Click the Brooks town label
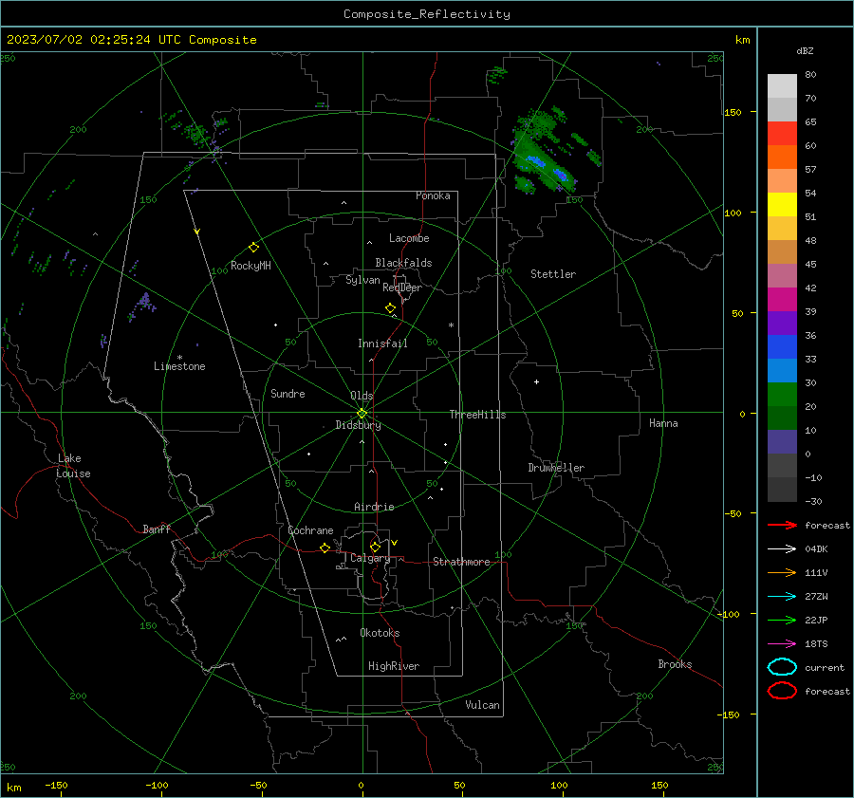This screenshot has width=854, height=798. pyautogui.click(x=675, y=664)
